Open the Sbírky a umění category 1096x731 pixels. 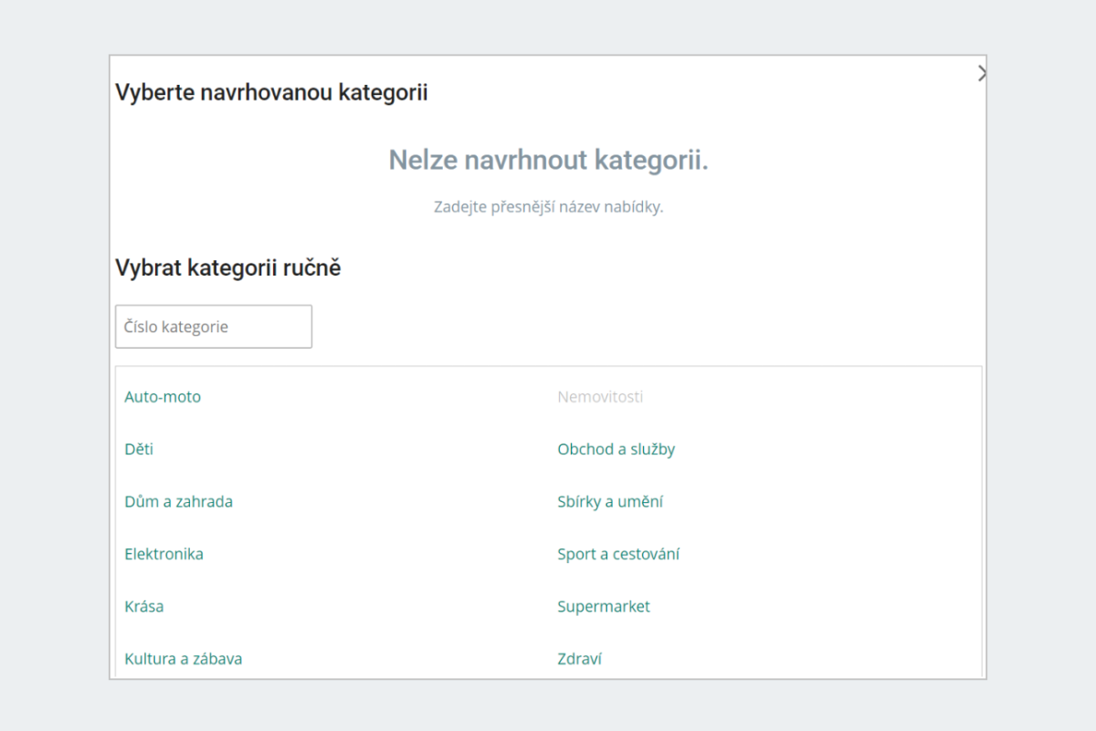610,502
